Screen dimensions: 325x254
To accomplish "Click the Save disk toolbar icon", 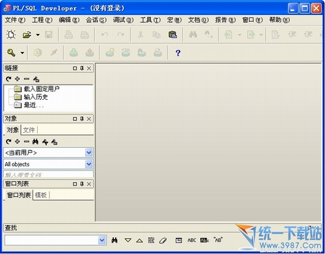I will click(49, 35).
